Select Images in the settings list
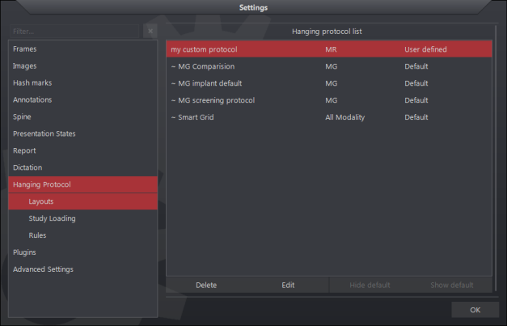Viewport: 507px width, 326px height. (x=24, y=66)
